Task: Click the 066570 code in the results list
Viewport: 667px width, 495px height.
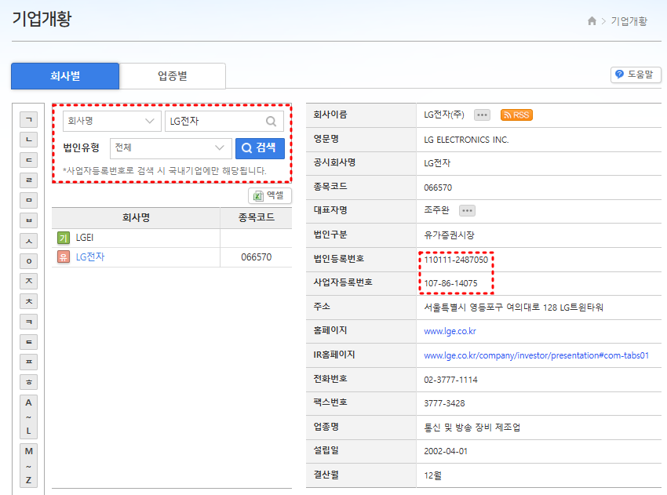Action: pyautogui.click(x=256, y=257)
